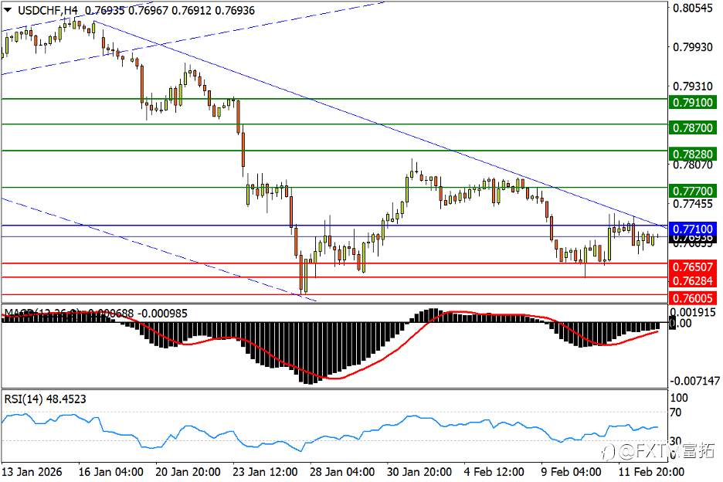Click the RSI 100 level label
Image resolution: width=723 pixels, height=482 pixels.
coord(679,398)
